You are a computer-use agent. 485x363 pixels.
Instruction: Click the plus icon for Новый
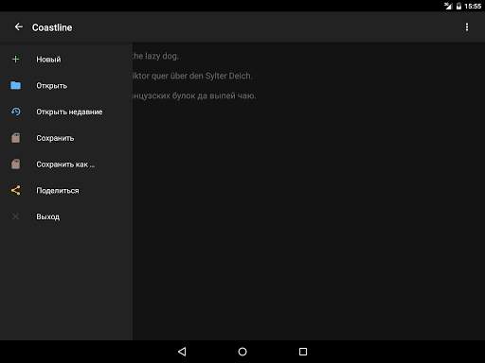[x=15, y=59]
